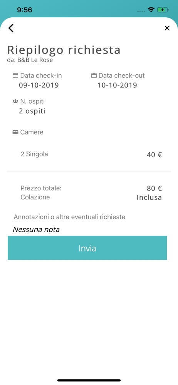Image resolution: width=178 pixels, height=385 pixels.
Task: Tap the Wi-Fi icon in status bar
Action: point(151,10)
